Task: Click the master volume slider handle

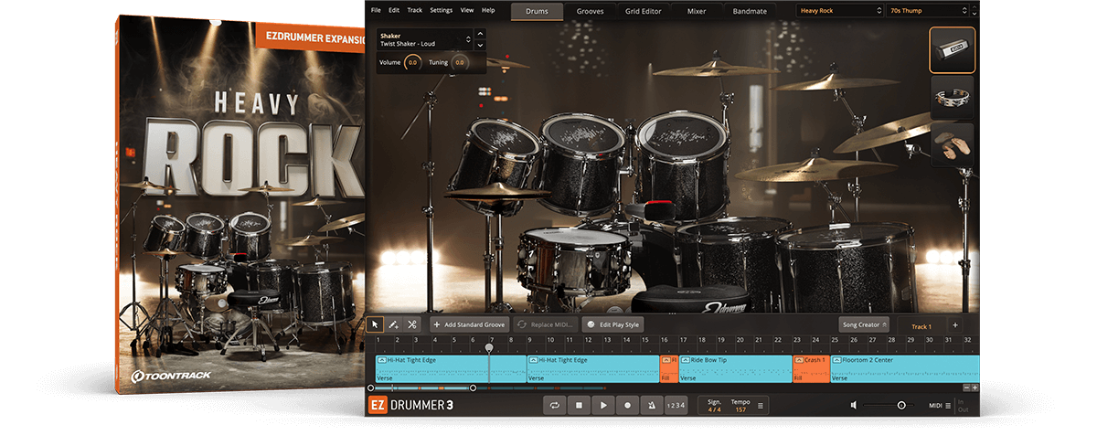Action: (x=901, y=405)
